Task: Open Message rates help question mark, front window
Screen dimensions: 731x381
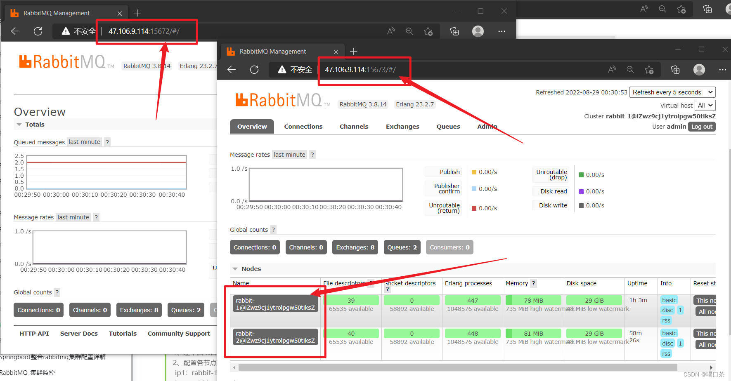Action: tap(312, 155)
